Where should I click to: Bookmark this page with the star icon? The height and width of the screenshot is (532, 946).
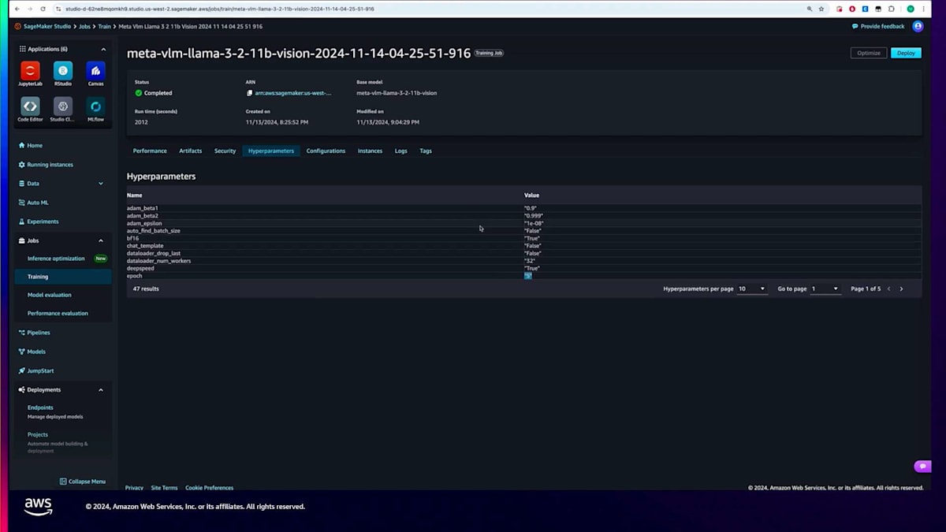pos(821,9)
